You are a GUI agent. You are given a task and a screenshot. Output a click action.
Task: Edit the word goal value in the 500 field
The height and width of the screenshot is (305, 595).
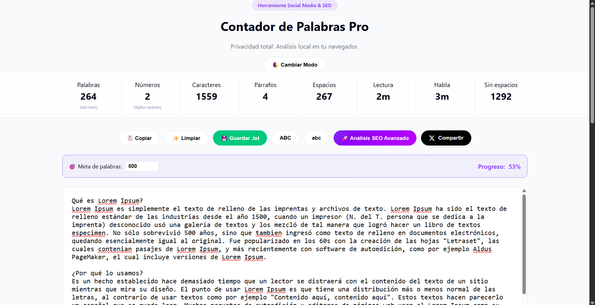point(141,166)
